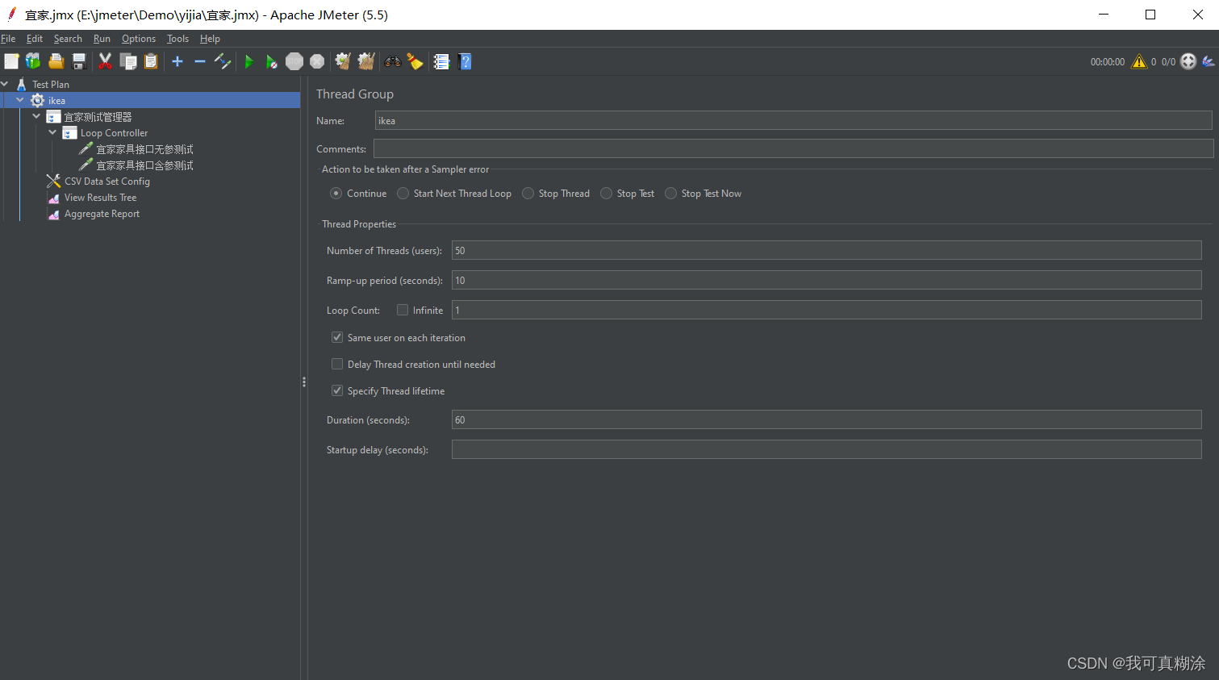1219x680 pixels.
Task: Select Aggregate Report listener
Action: coord(102,214)
